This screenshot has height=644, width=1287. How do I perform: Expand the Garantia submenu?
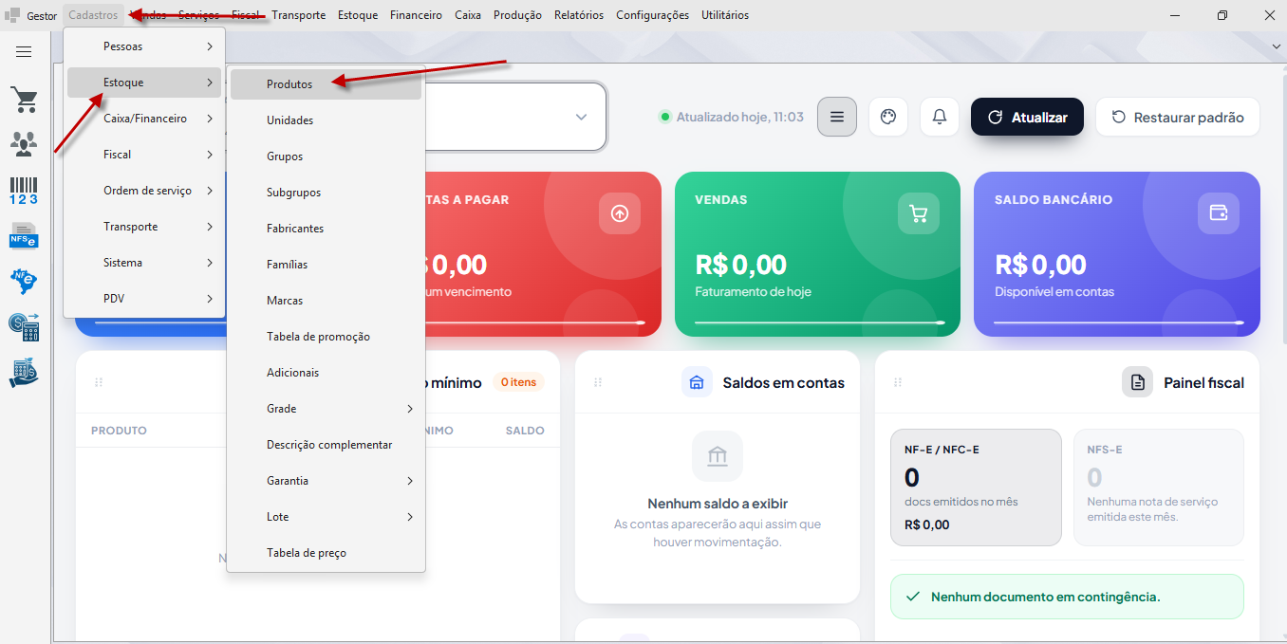coord(326,481)
